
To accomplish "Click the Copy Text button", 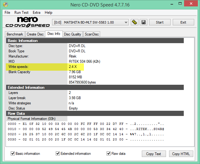I will [x=154, y=154].
